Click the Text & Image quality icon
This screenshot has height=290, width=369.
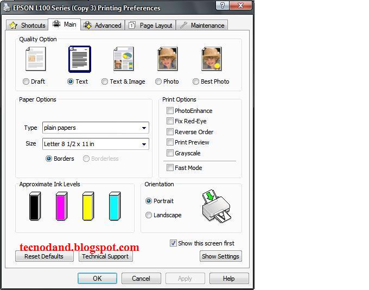pyautogui.click(x=124, y=59)
